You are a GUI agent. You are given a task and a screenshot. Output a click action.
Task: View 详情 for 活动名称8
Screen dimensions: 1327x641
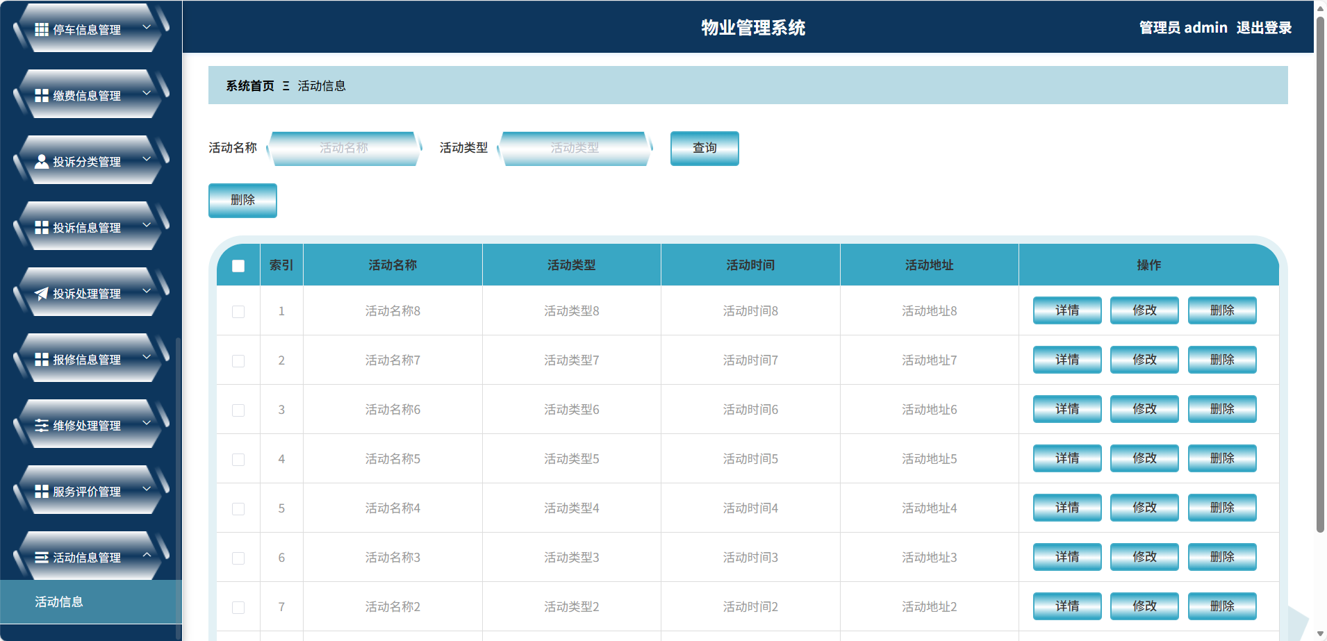pyautogui.click(x=1067, y=310)
